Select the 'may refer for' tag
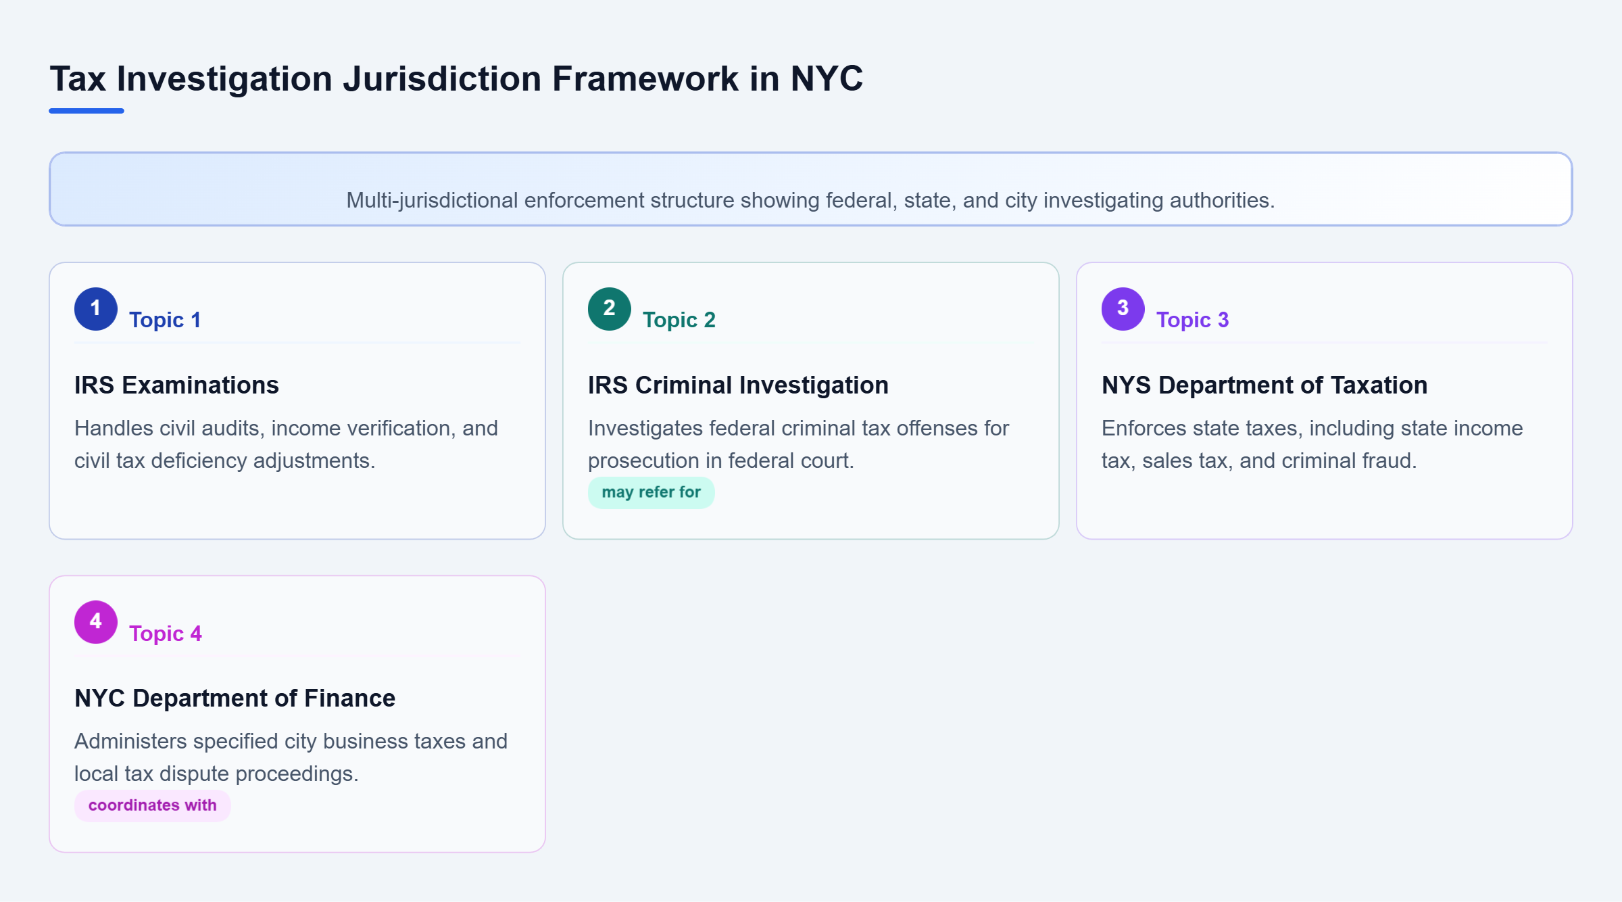Image resolution: width=1622 pixels, height=902 pixels. point(651,492)
